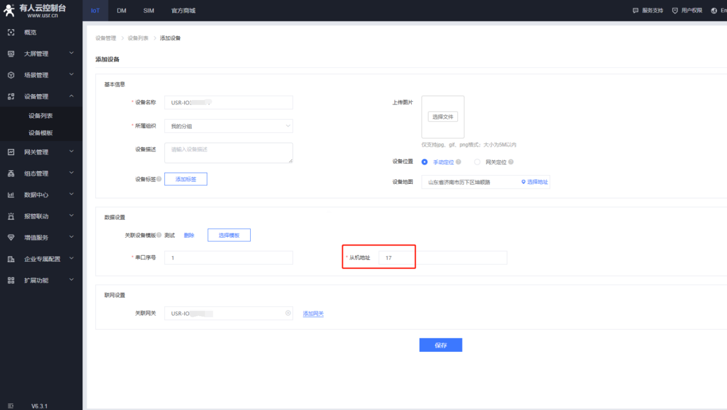Click the 报警联动 alarm icon

11,216
